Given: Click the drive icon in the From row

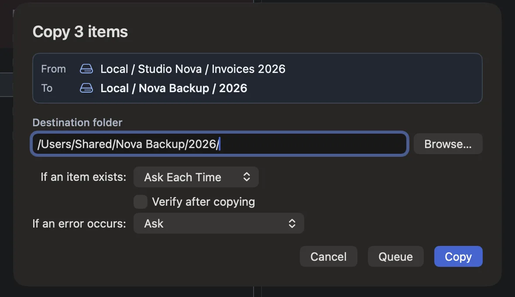Looking at the screenshot, I should click(x=86, y=69).
